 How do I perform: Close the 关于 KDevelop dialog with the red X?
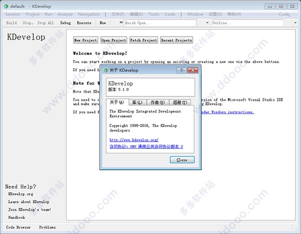coord(193,70)
